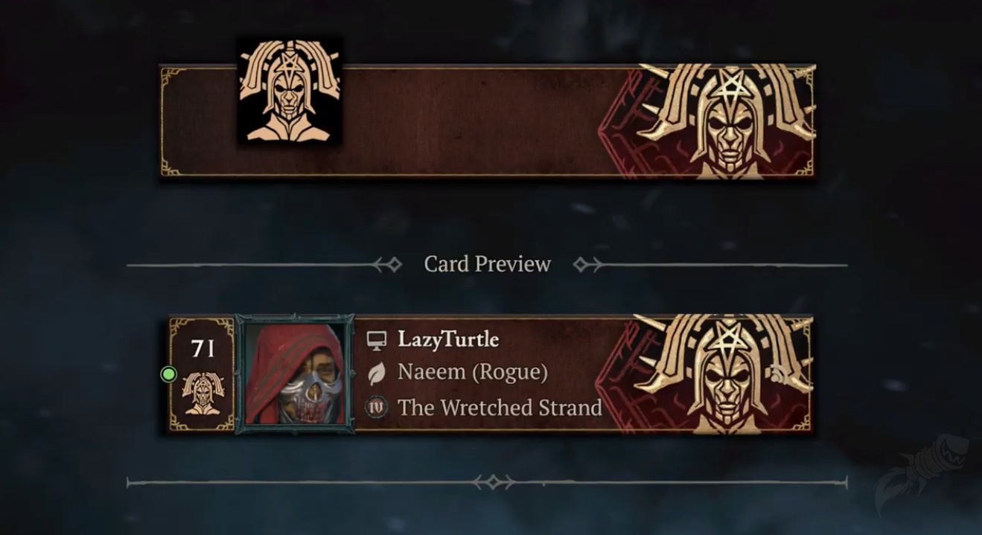The height and width of the screenshot is (535, 982).
Task: Click the small emblem icon below level 71
Action: pyautogui.click(x=203, y=393)
